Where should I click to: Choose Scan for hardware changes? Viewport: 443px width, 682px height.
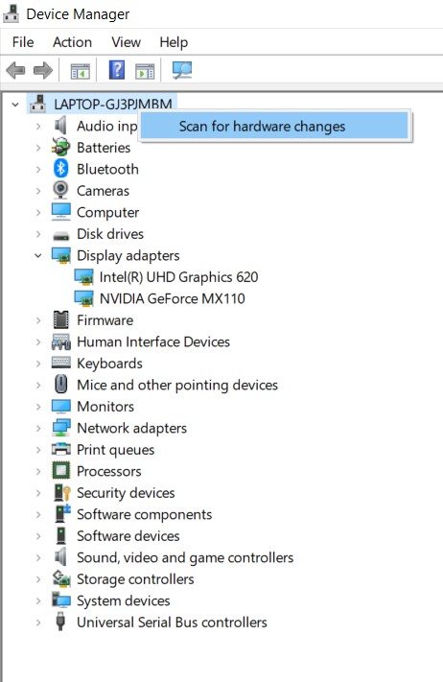275,126
